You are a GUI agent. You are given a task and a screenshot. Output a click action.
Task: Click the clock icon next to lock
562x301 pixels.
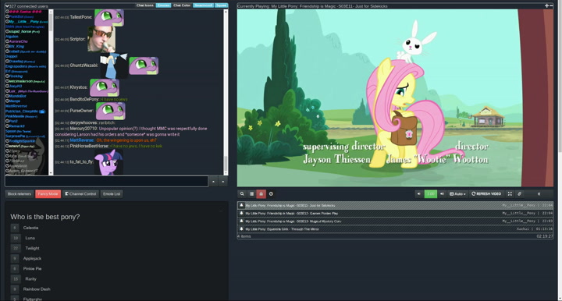(x=271, y=194)
